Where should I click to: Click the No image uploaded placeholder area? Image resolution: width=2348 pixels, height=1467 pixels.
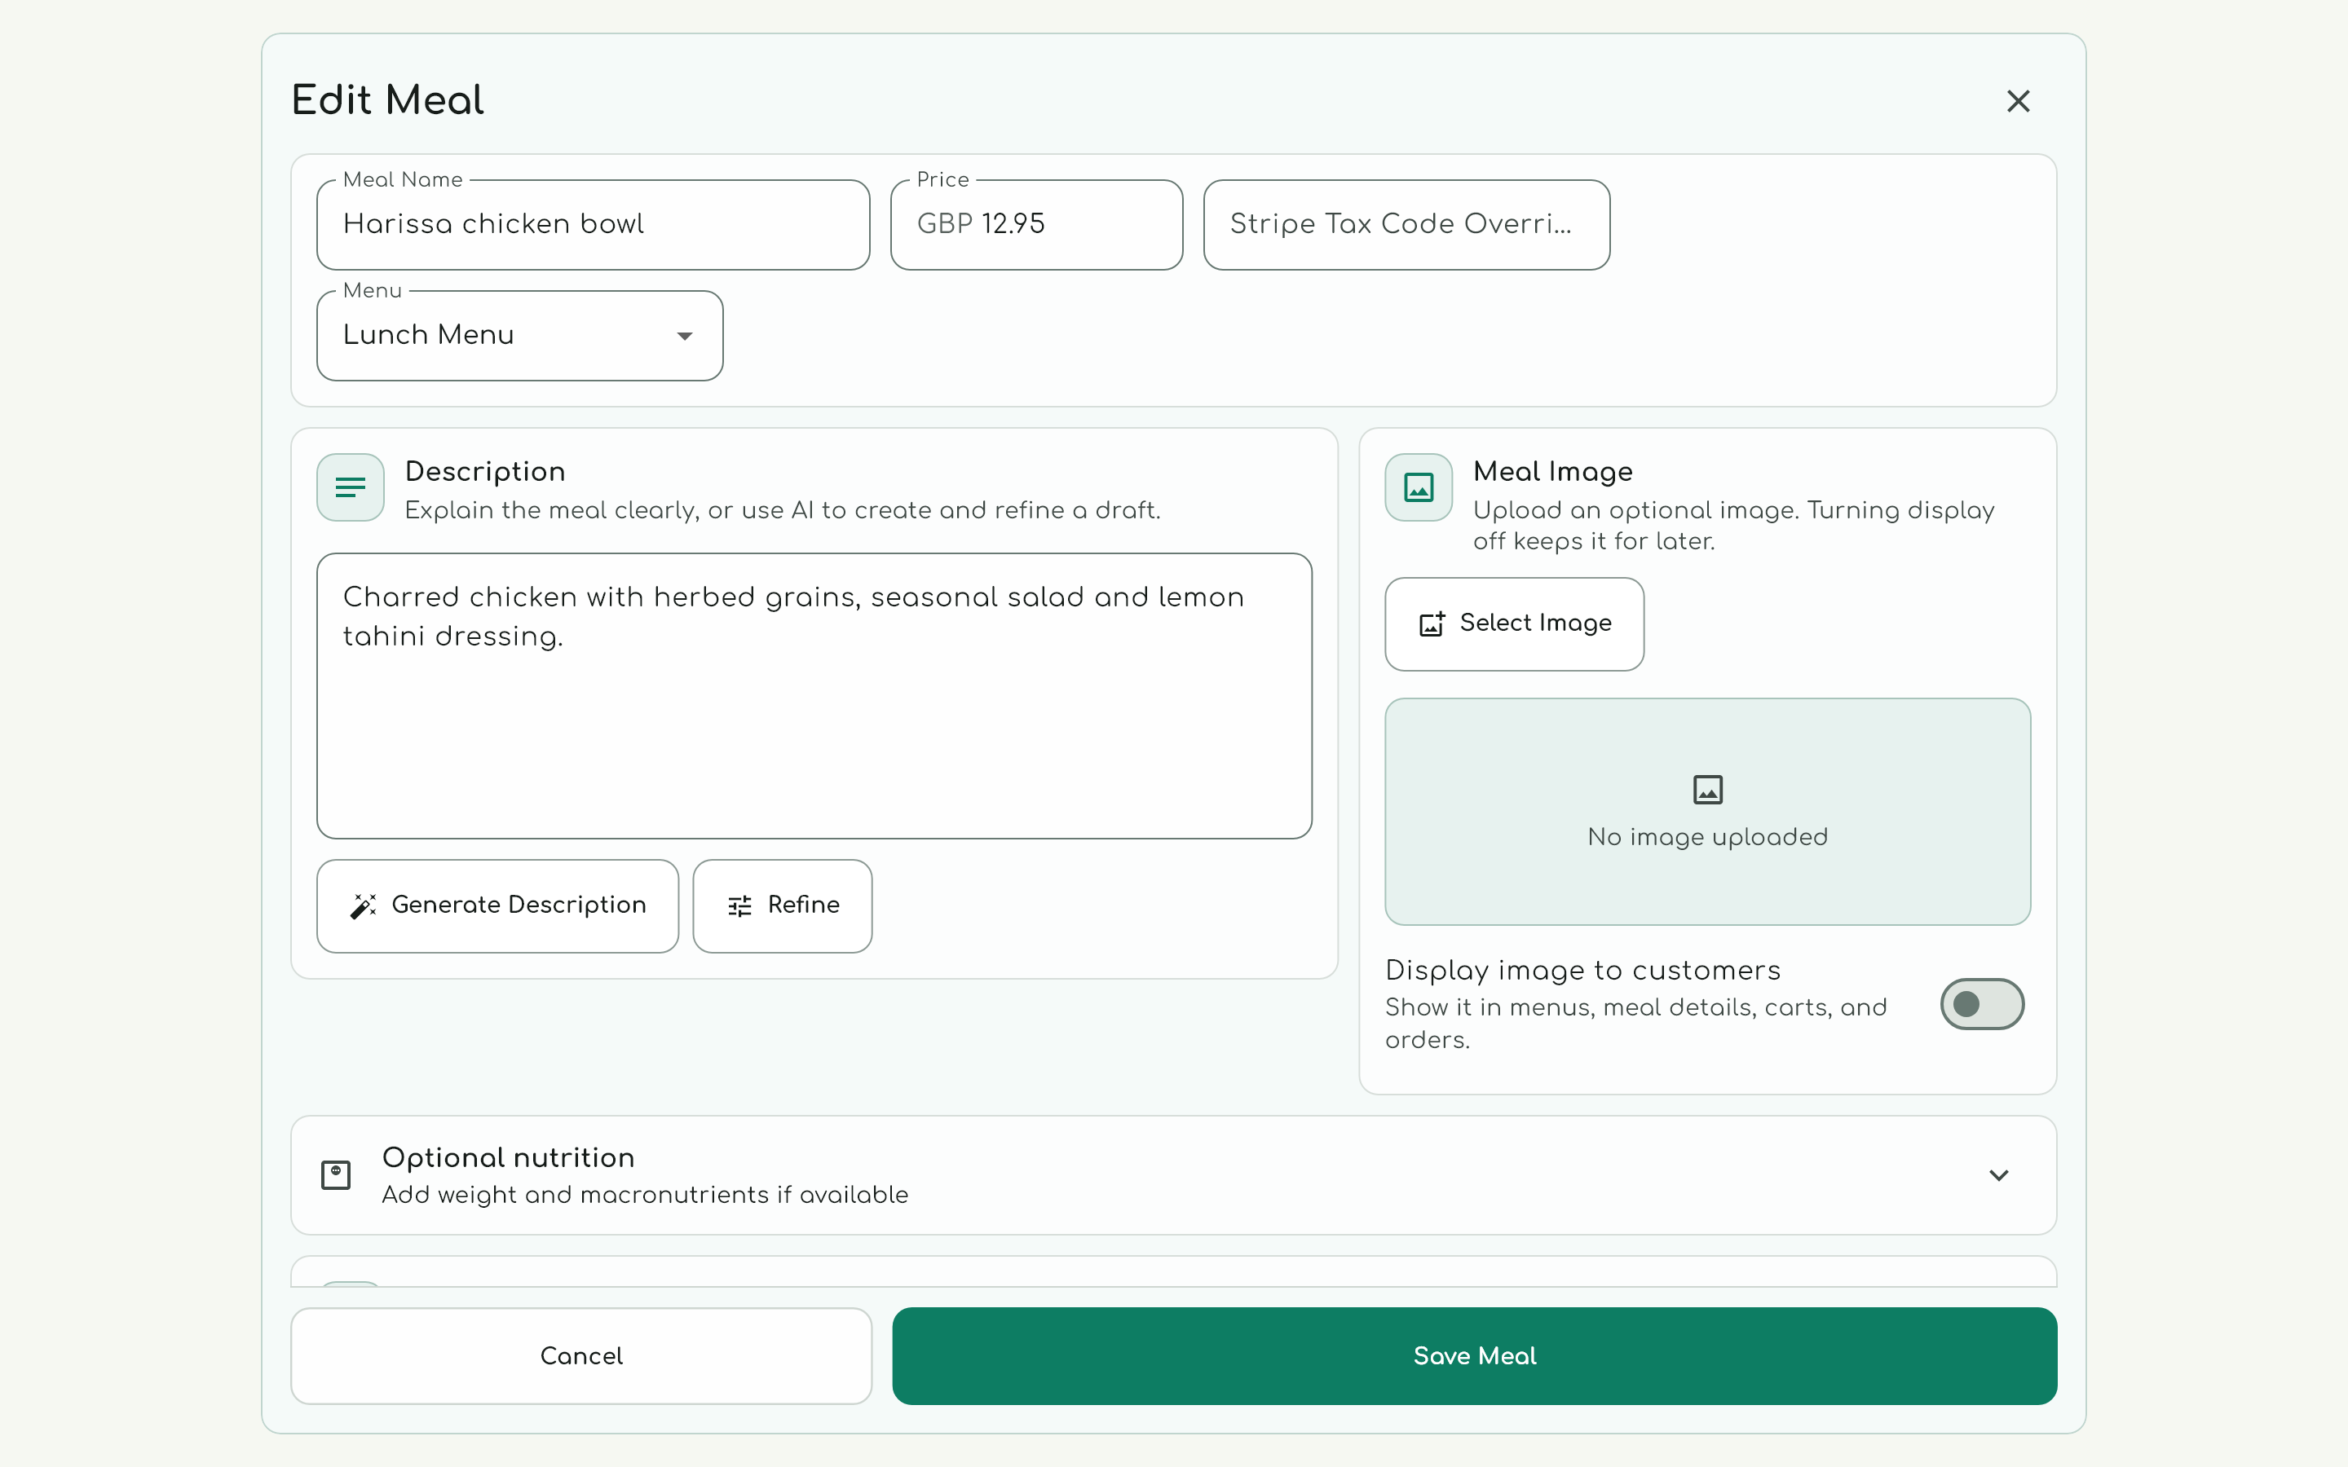pos(1708,811)
